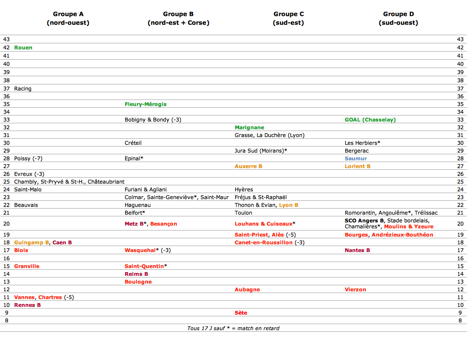Select Boulogne in Groupe B
Screen dimensions: 469x346
pos(138,282)
